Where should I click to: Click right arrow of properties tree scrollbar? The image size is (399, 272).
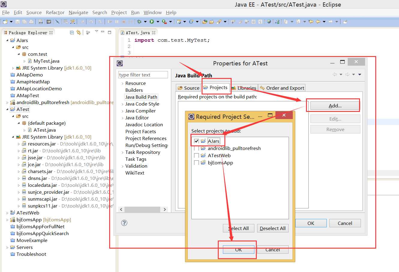tap(165, 209)
